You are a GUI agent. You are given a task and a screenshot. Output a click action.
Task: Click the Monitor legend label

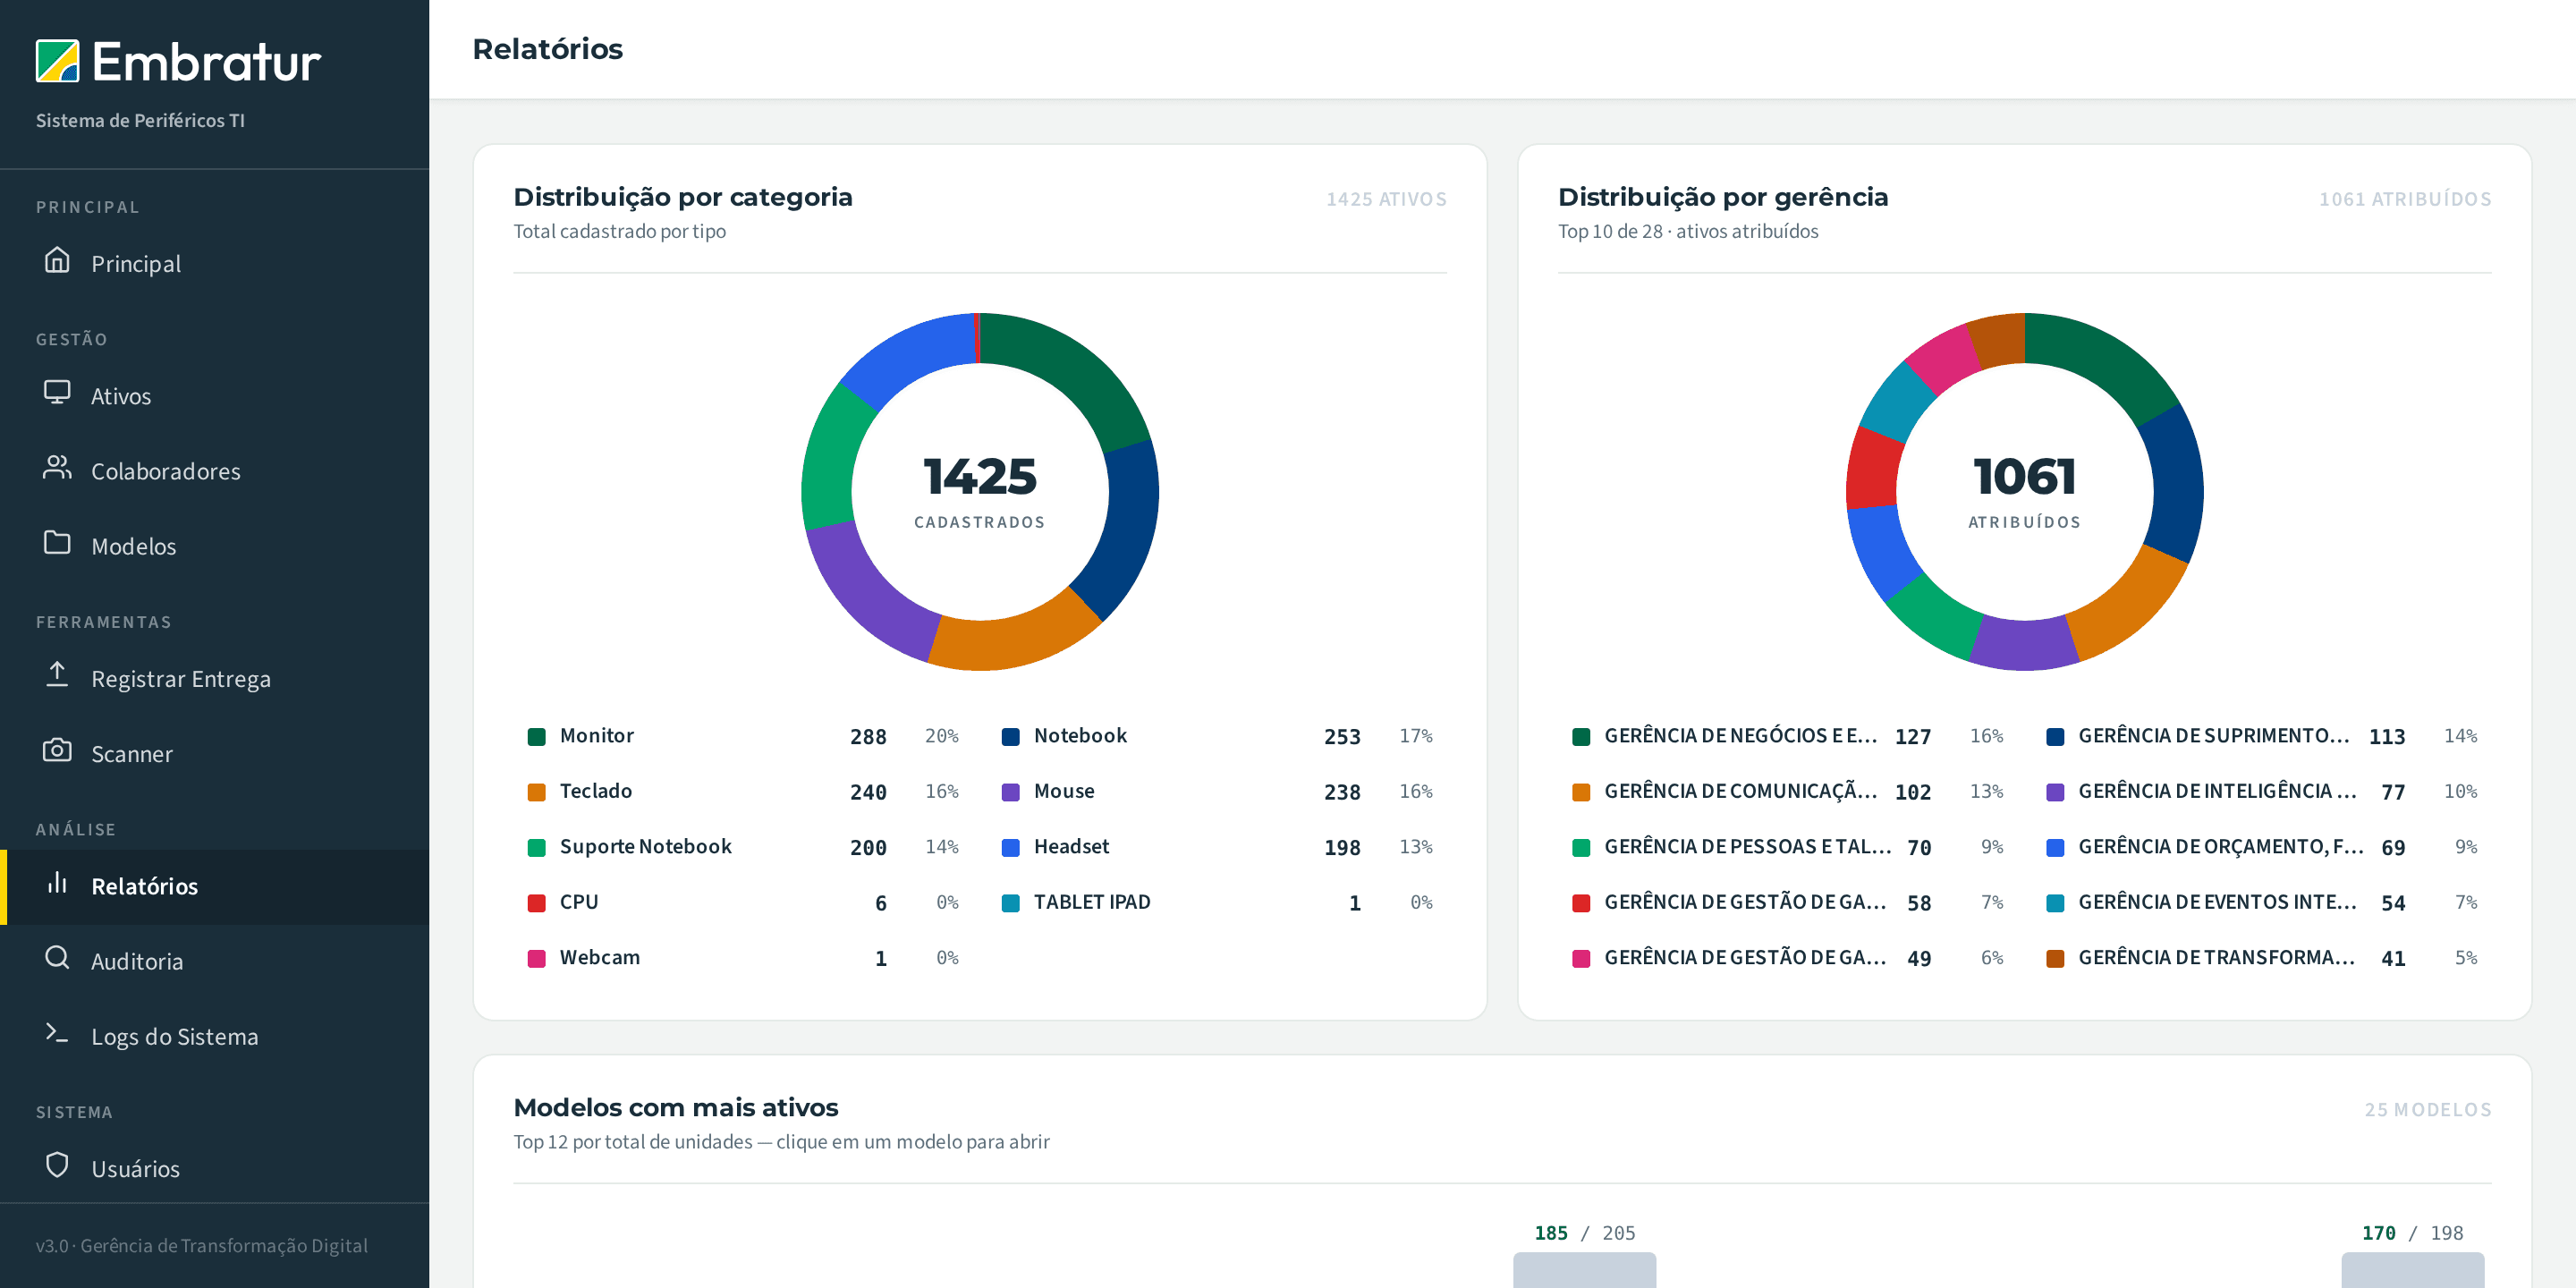coord(597,735)
